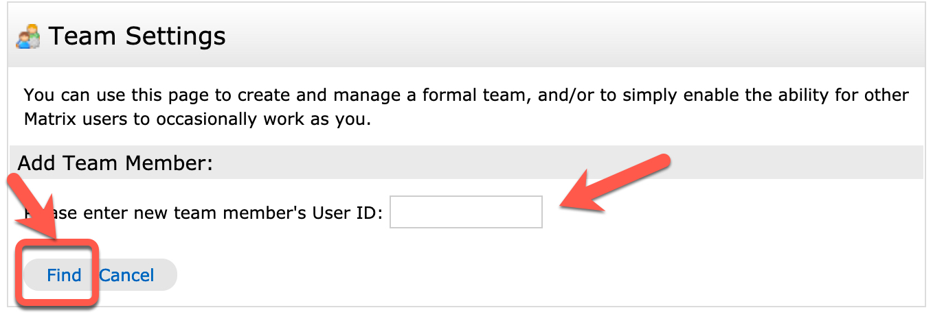Select the Add Team Member section header
Image resolution: width=933 pixels, height=321 pixels.
[115, 163]
